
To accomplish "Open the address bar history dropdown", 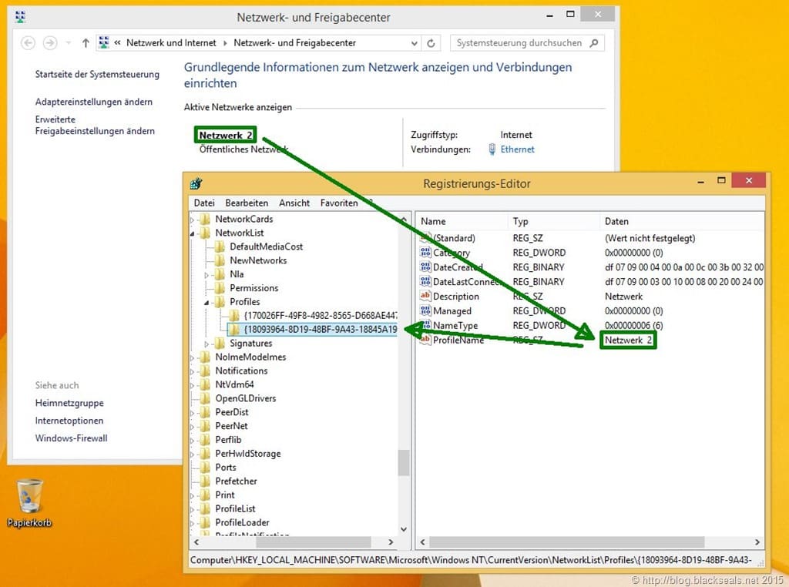I will coord(414,43).
